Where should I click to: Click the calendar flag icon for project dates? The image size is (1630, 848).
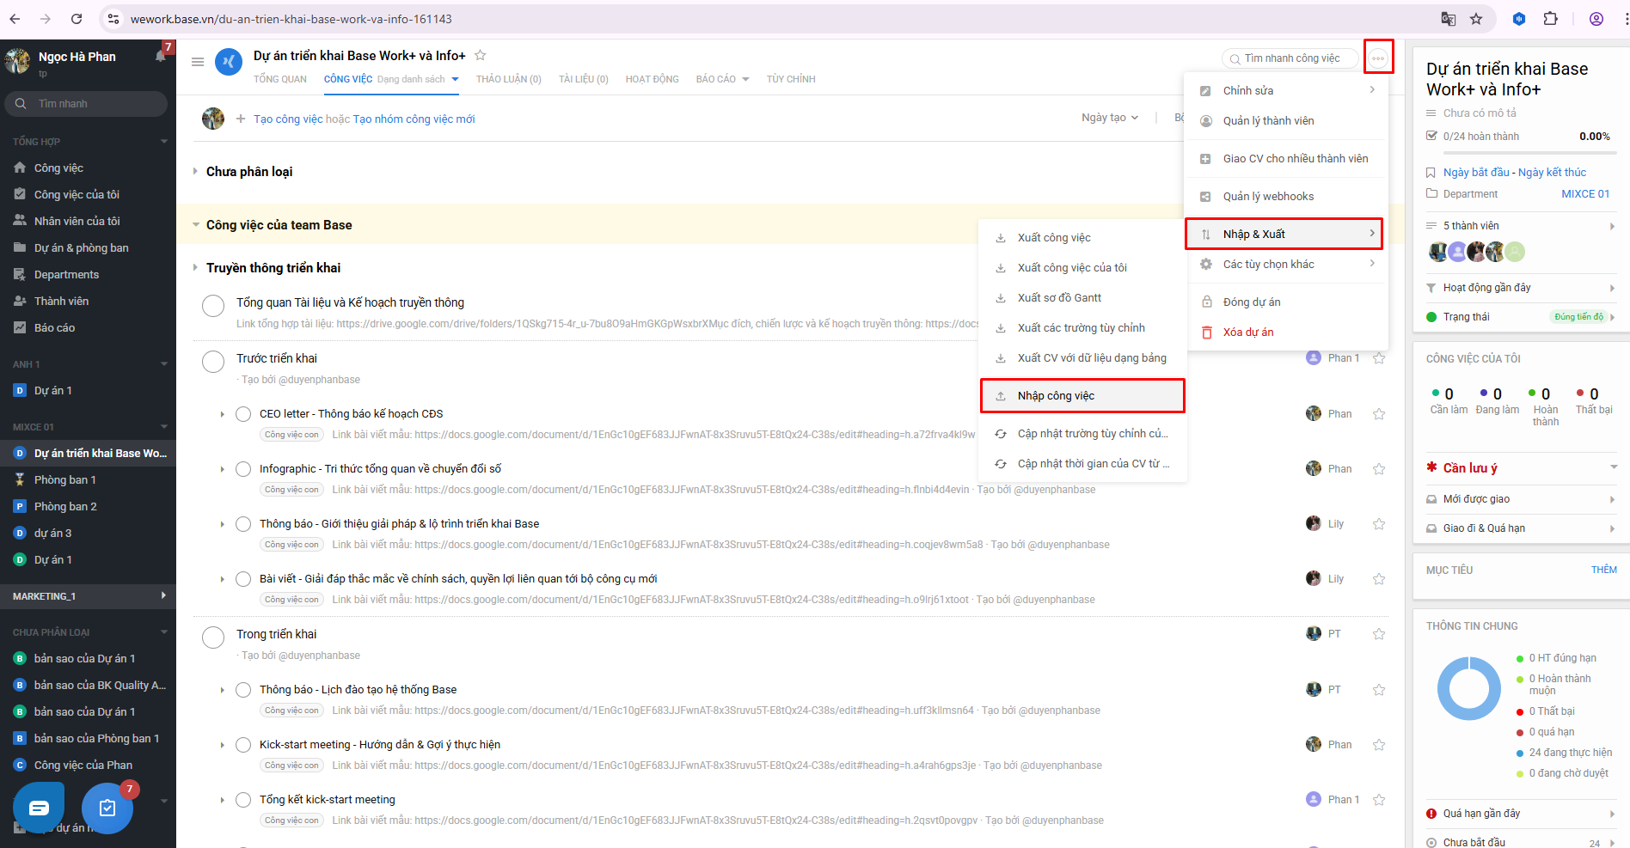[x=1431, y=173]
